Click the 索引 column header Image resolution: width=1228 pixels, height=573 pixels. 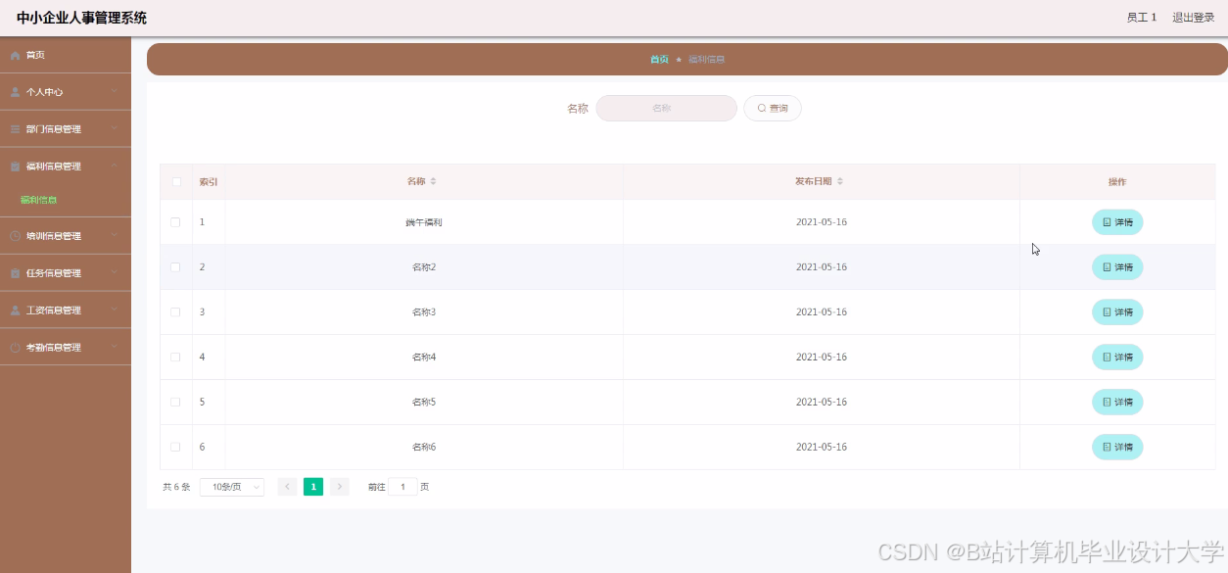(x=209, y=182)
